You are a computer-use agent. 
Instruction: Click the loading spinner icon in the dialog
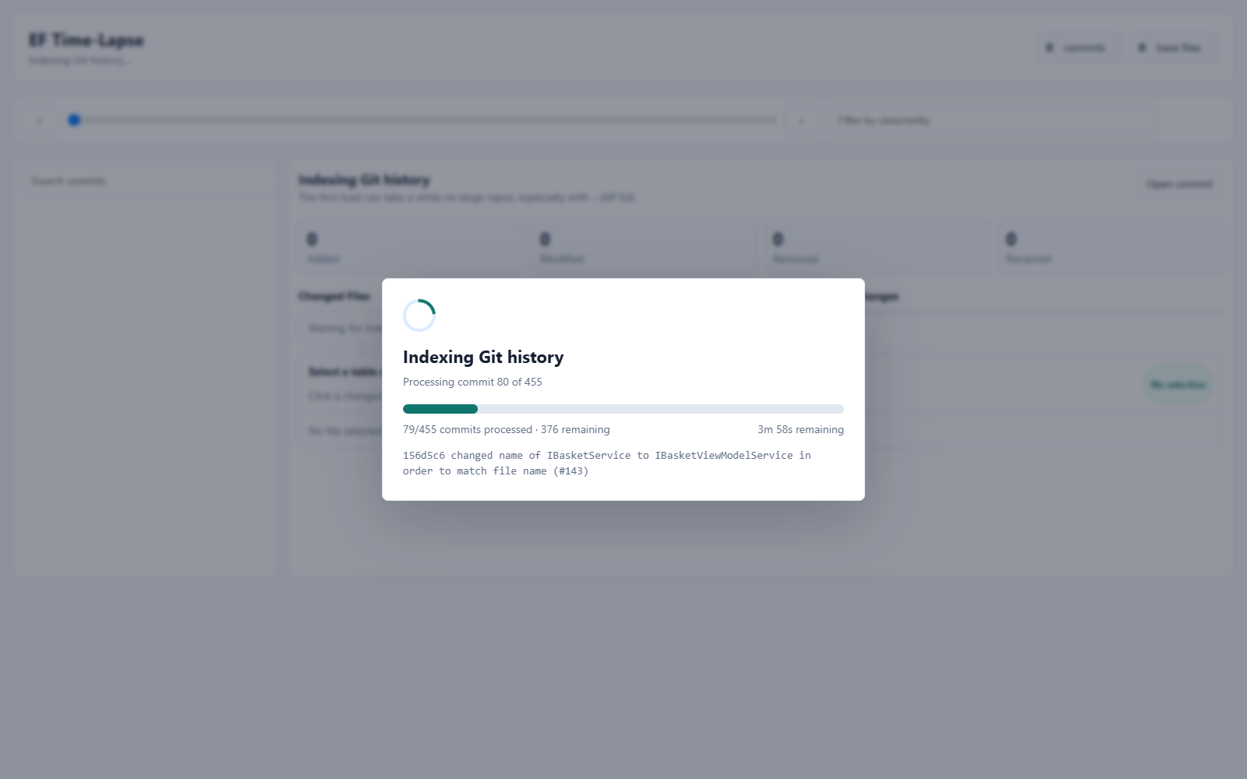pyautogui.click(x=419, y=315)
